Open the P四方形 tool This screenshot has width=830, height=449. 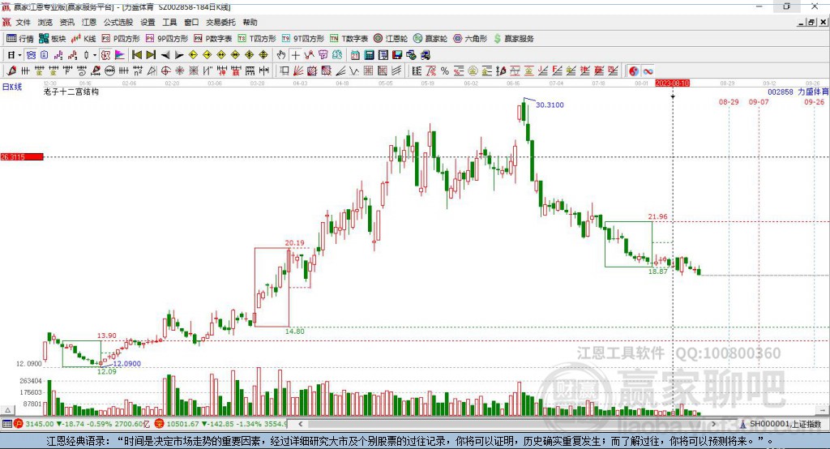[x=121, y=39]
